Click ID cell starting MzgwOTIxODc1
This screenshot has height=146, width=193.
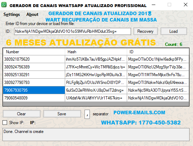click(x=158, y=59)
